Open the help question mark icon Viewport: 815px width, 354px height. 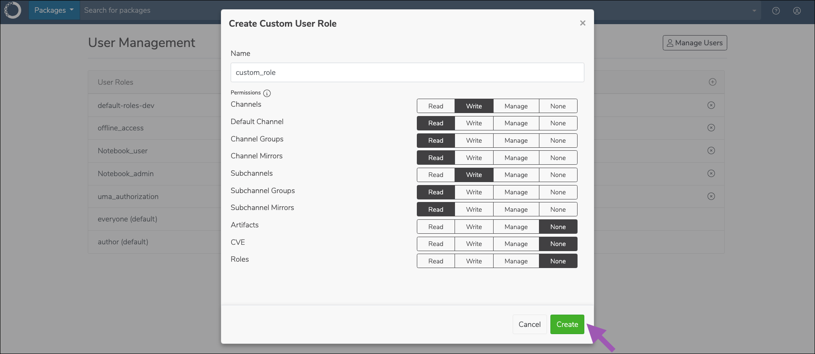pyautogui.click(x=776, y=11)
